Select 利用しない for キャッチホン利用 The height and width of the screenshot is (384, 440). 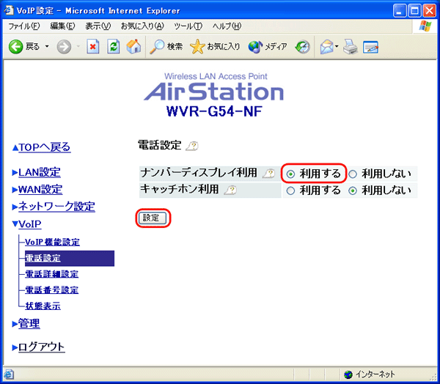(353, 191)
